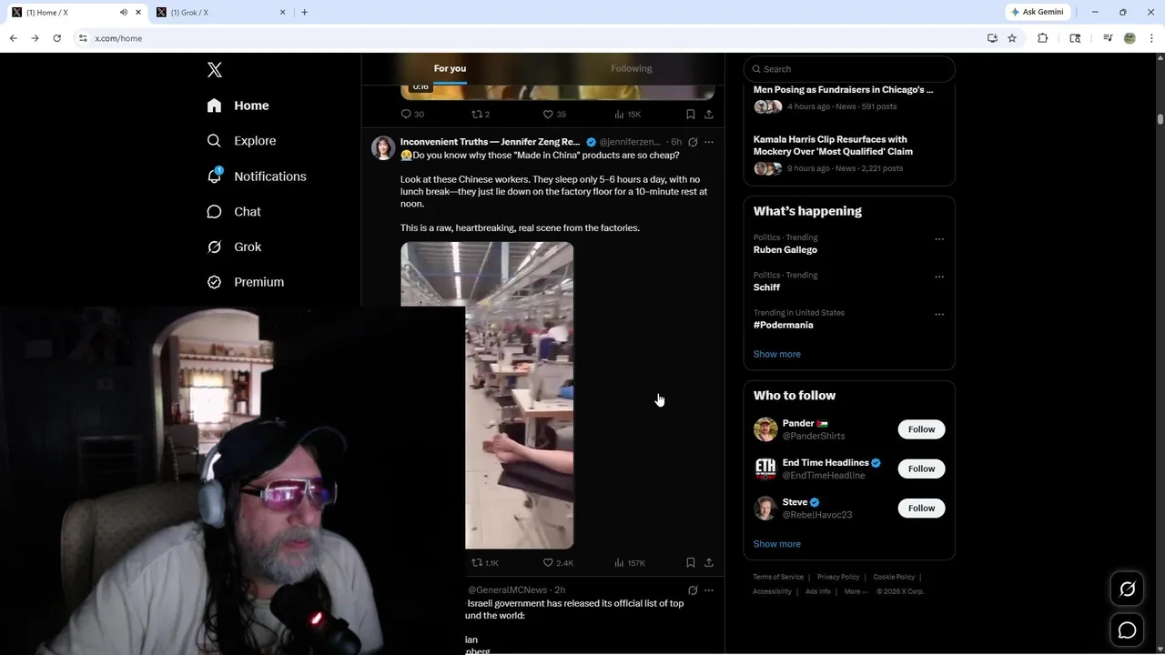Go back in browser history

[x=13, y=38]
